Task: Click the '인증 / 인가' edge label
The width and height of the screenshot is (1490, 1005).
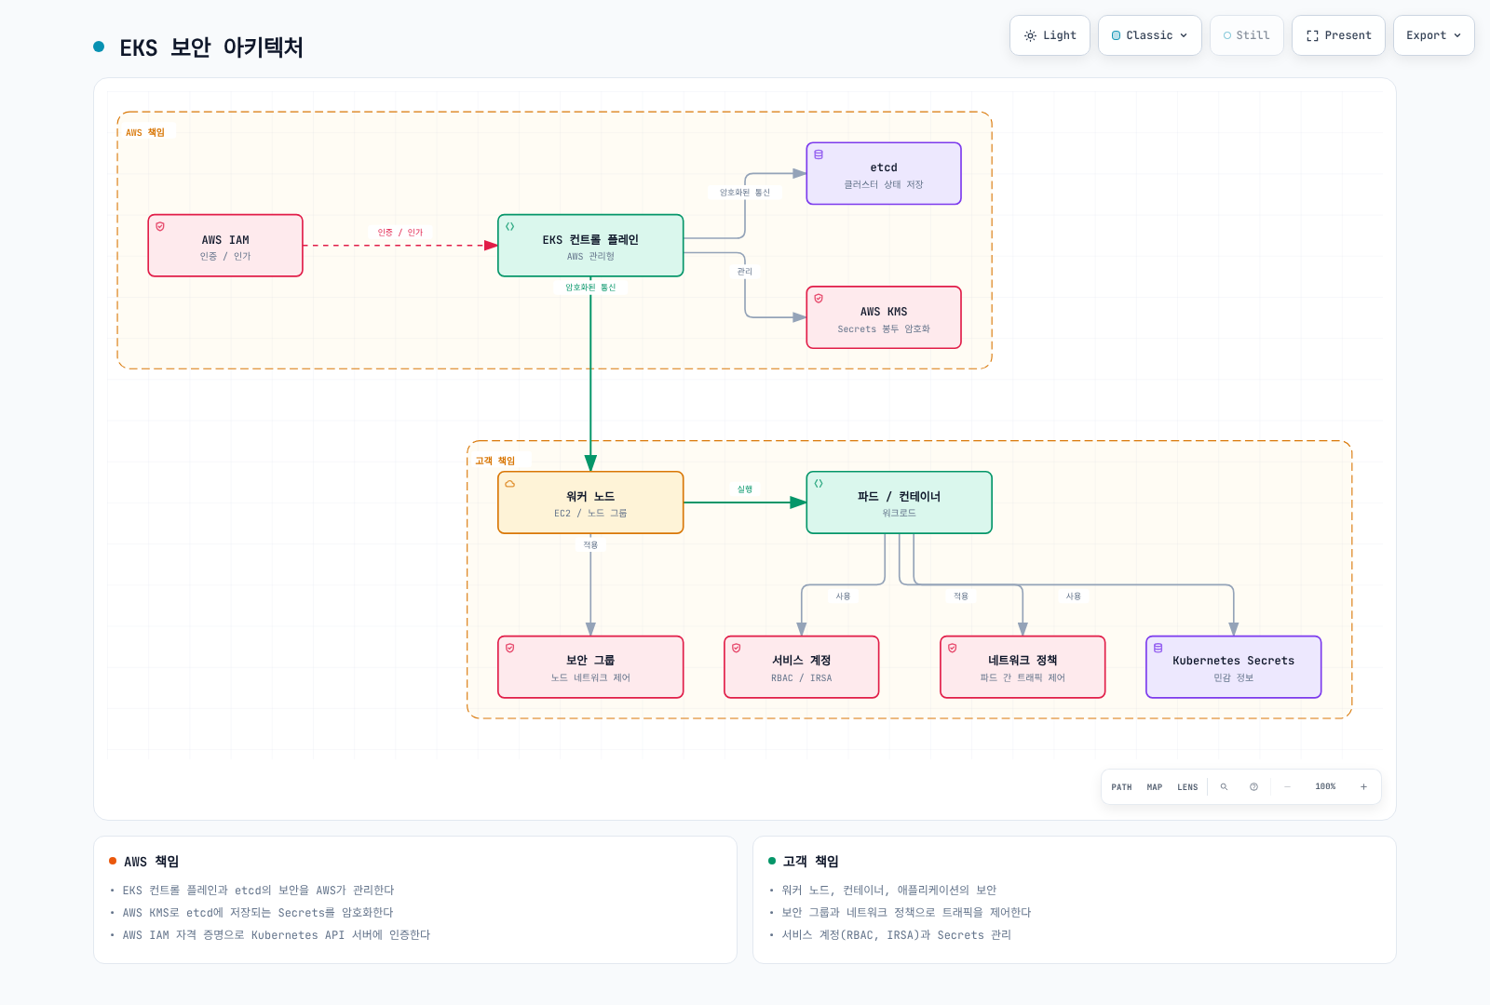Action: pyautogui.click(x=400, y=233)
